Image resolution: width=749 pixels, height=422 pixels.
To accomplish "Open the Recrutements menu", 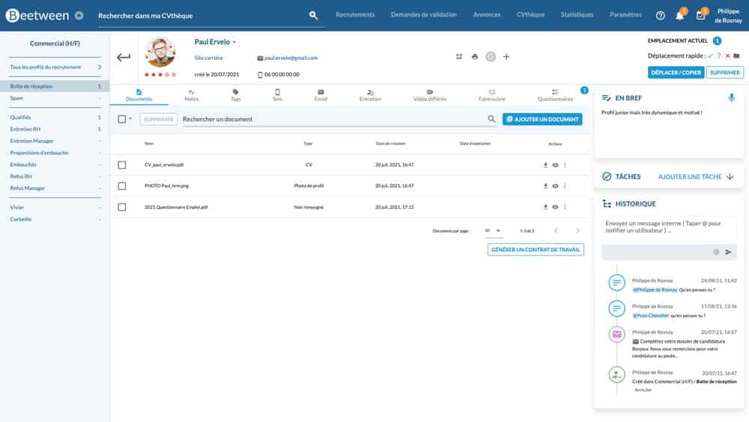I will coord(355,15).
